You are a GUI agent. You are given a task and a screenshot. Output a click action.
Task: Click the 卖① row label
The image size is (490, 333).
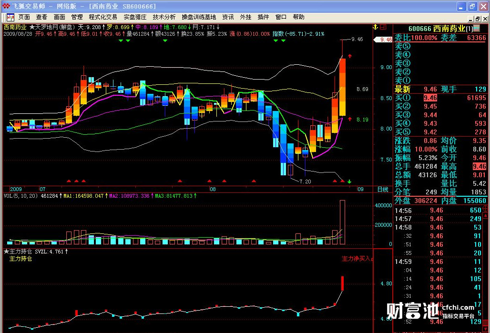[402, 81]
